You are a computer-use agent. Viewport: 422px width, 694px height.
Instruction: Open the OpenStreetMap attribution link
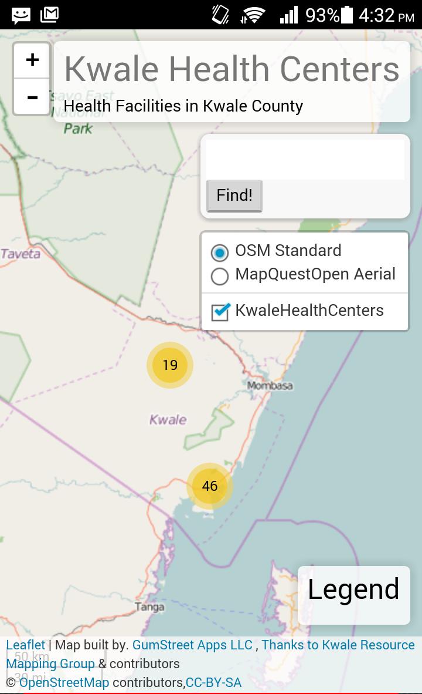click(x=64, y=682)
